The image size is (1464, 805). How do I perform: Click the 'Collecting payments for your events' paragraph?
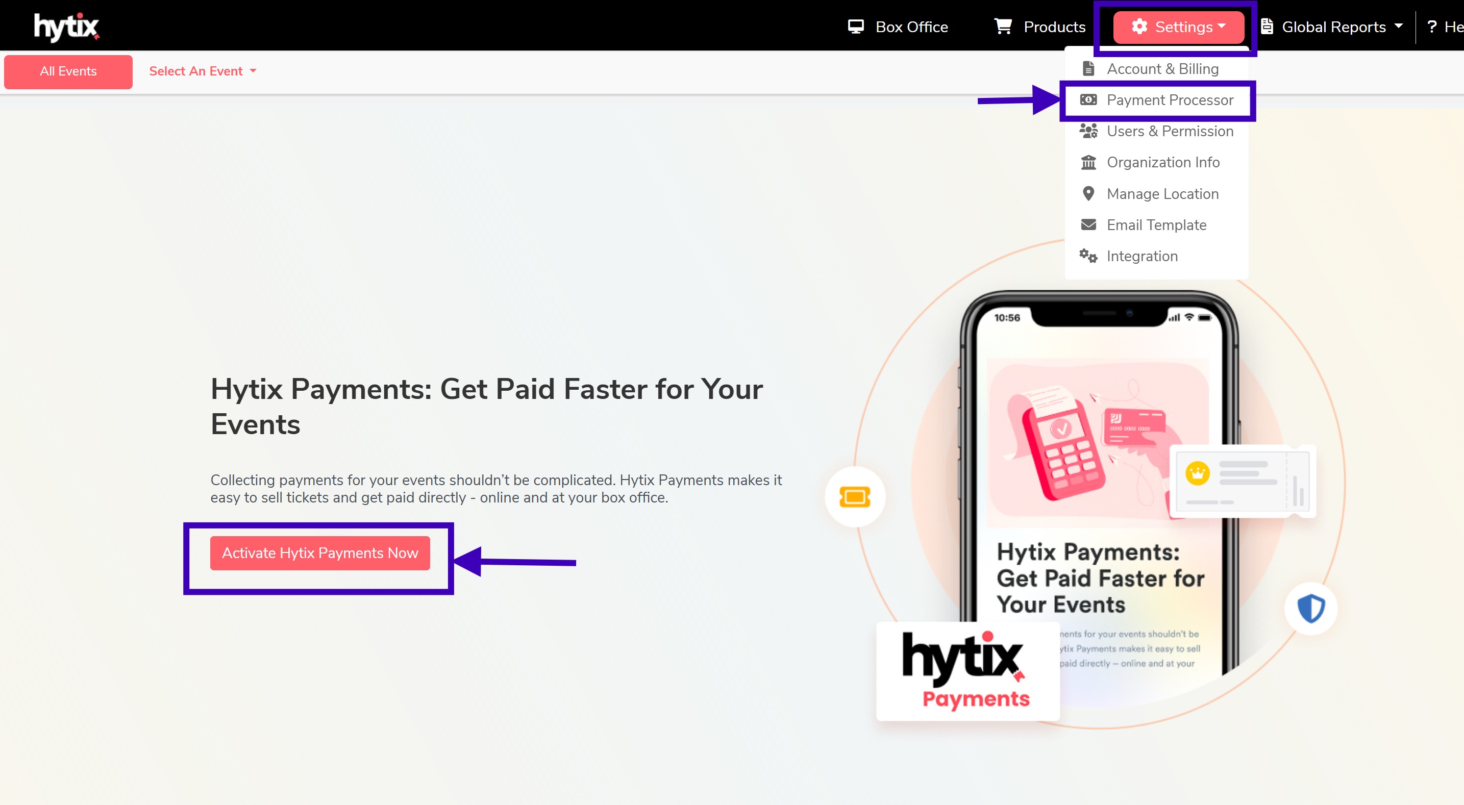pos(496,489)
